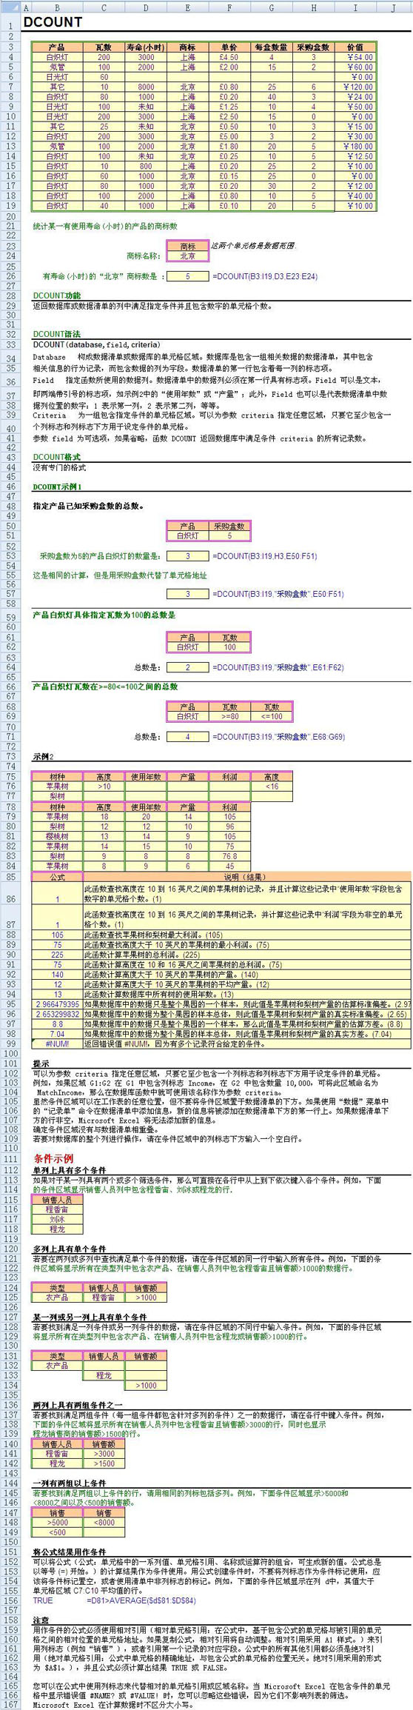Click the >=80 criteria cell

[x=230, y=716]
